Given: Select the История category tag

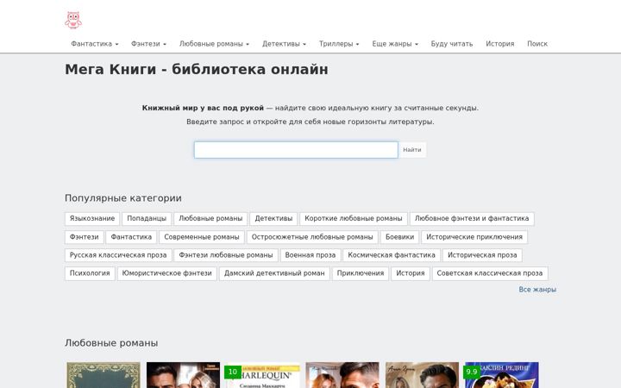Looking at the screenshot, I should point(411,273).
